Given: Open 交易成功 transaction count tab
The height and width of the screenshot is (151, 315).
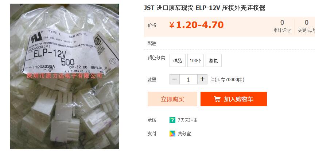Looking at the screenshot, I should (x=306, y=26).
